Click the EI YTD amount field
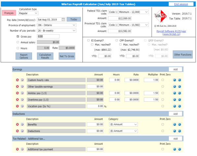Screen dimensions: 197x156 (x=105, y=56)
